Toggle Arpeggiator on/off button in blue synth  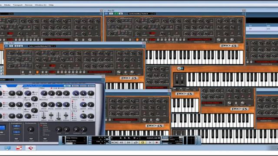coord(16,139)
